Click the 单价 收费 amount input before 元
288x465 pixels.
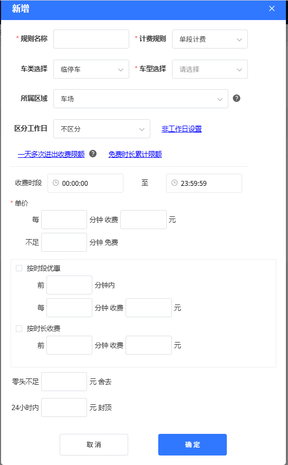point(143,220)
